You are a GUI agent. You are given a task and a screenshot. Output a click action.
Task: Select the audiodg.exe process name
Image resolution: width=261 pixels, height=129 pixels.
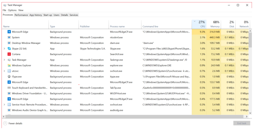[x=116, y=110]
